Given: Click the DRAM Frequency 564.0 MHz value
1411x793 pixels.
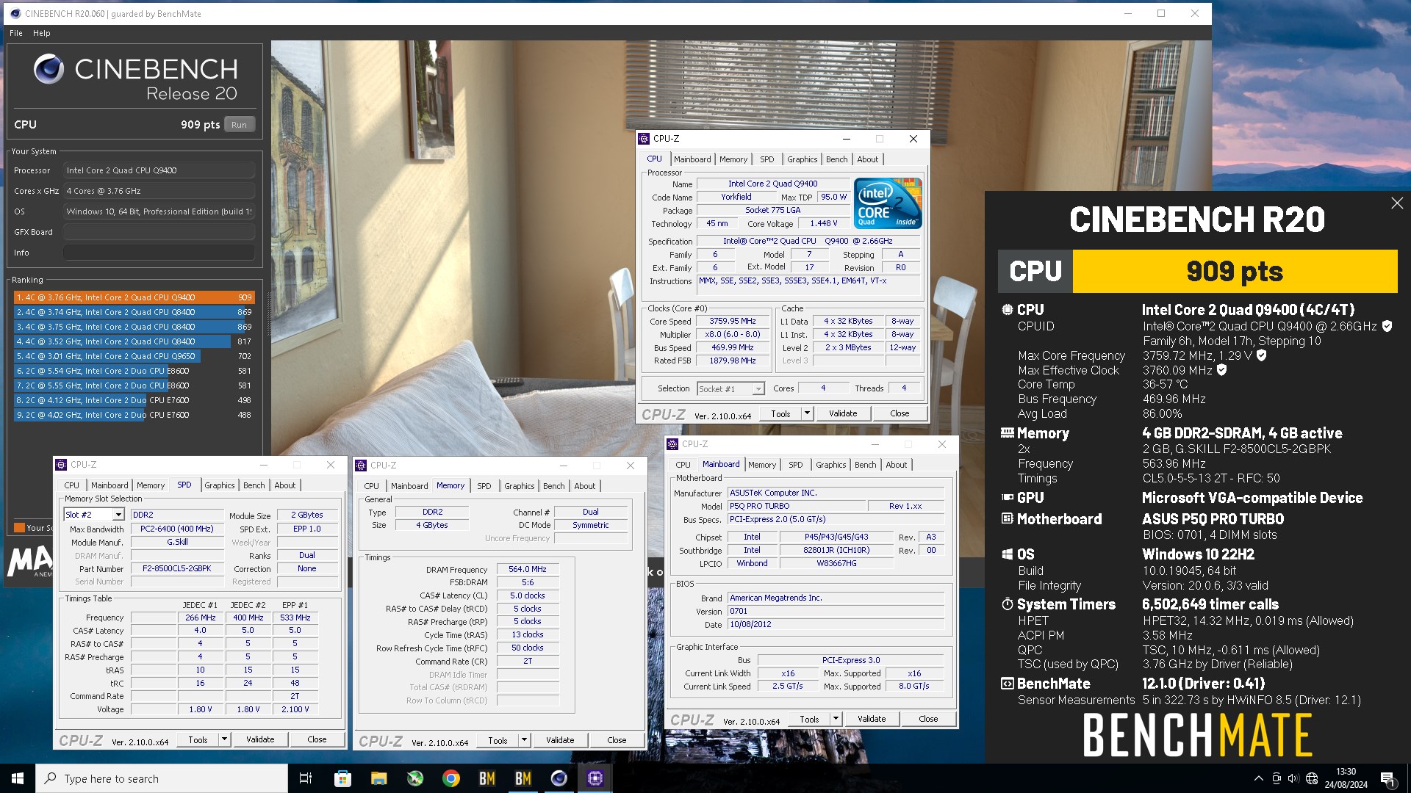Looking at the screenshot, I should pos(528,569).
